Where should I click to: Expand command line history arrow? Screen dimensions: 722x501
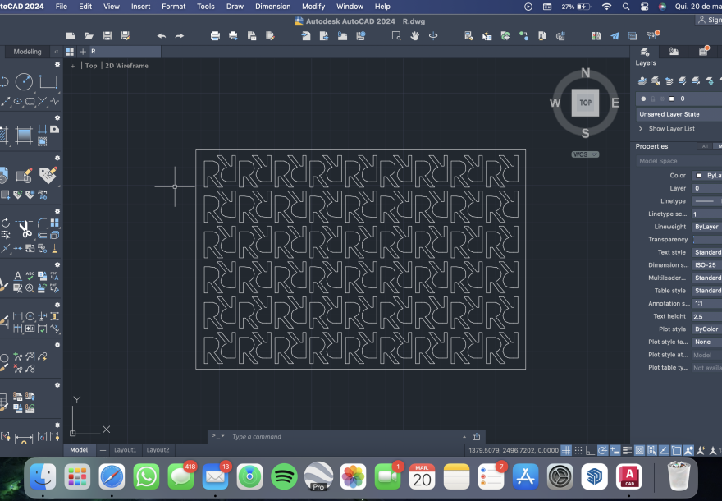pyautogui.click(x=464, y=436)
